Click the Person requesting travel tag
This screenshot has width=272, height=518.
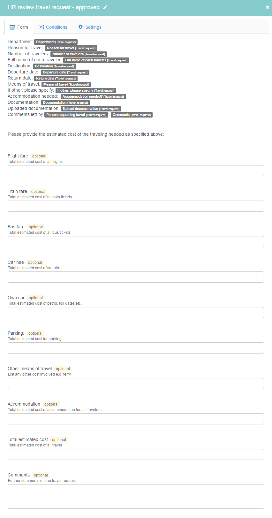pos(76,115)
